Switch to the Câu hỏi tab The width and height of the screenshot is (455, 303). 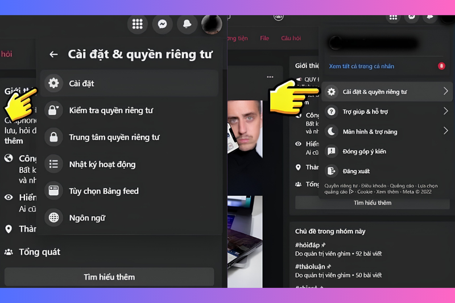(291, 38)
